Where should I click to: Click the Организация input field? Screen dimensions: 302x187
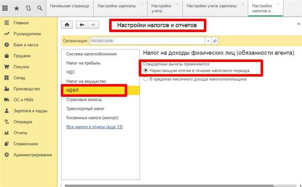147,41
